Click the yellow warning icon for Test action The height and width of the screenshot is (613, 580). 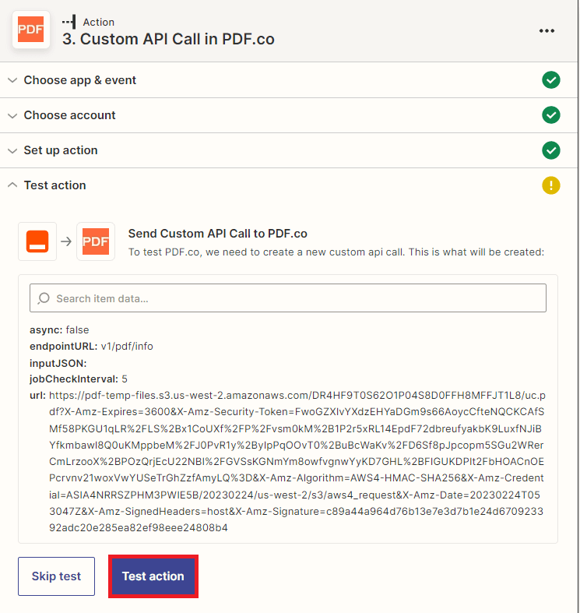point(551,185)
